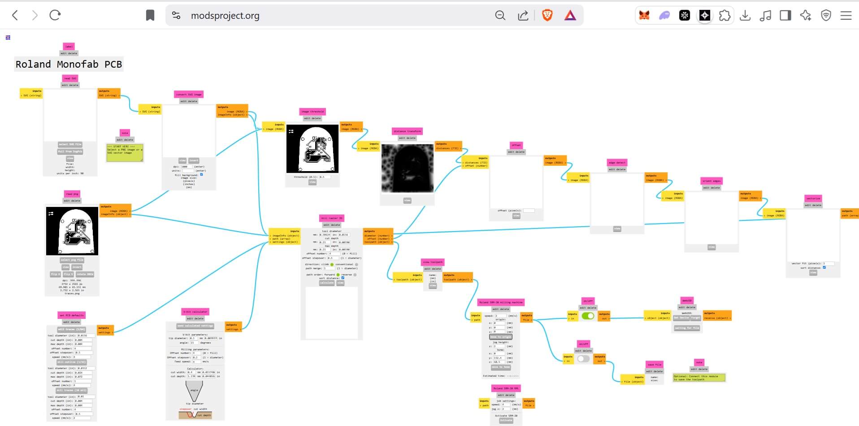This screenshot has width=859, height=426.
Task: Click the move to home button
Action: (501, 367)
